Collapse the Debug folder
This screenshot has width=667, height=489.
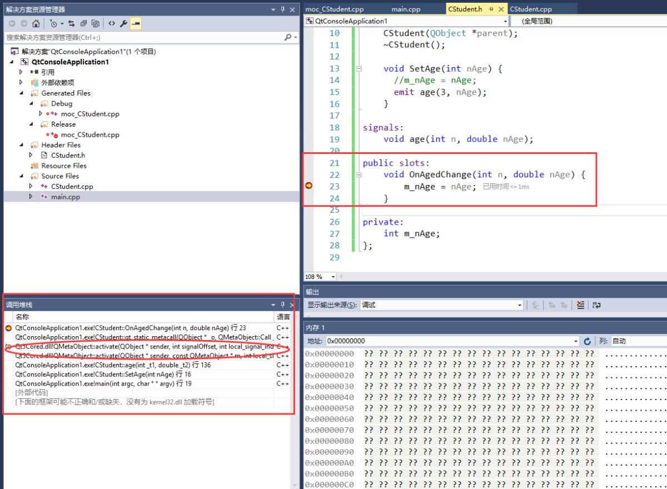pyautogui.click(x=32, y=104)
